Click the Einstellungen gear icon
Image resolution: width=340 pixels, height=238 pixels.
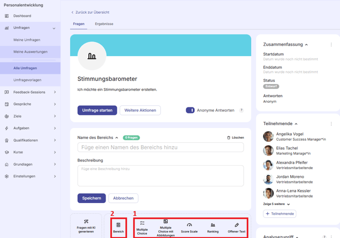coord(7,176)
